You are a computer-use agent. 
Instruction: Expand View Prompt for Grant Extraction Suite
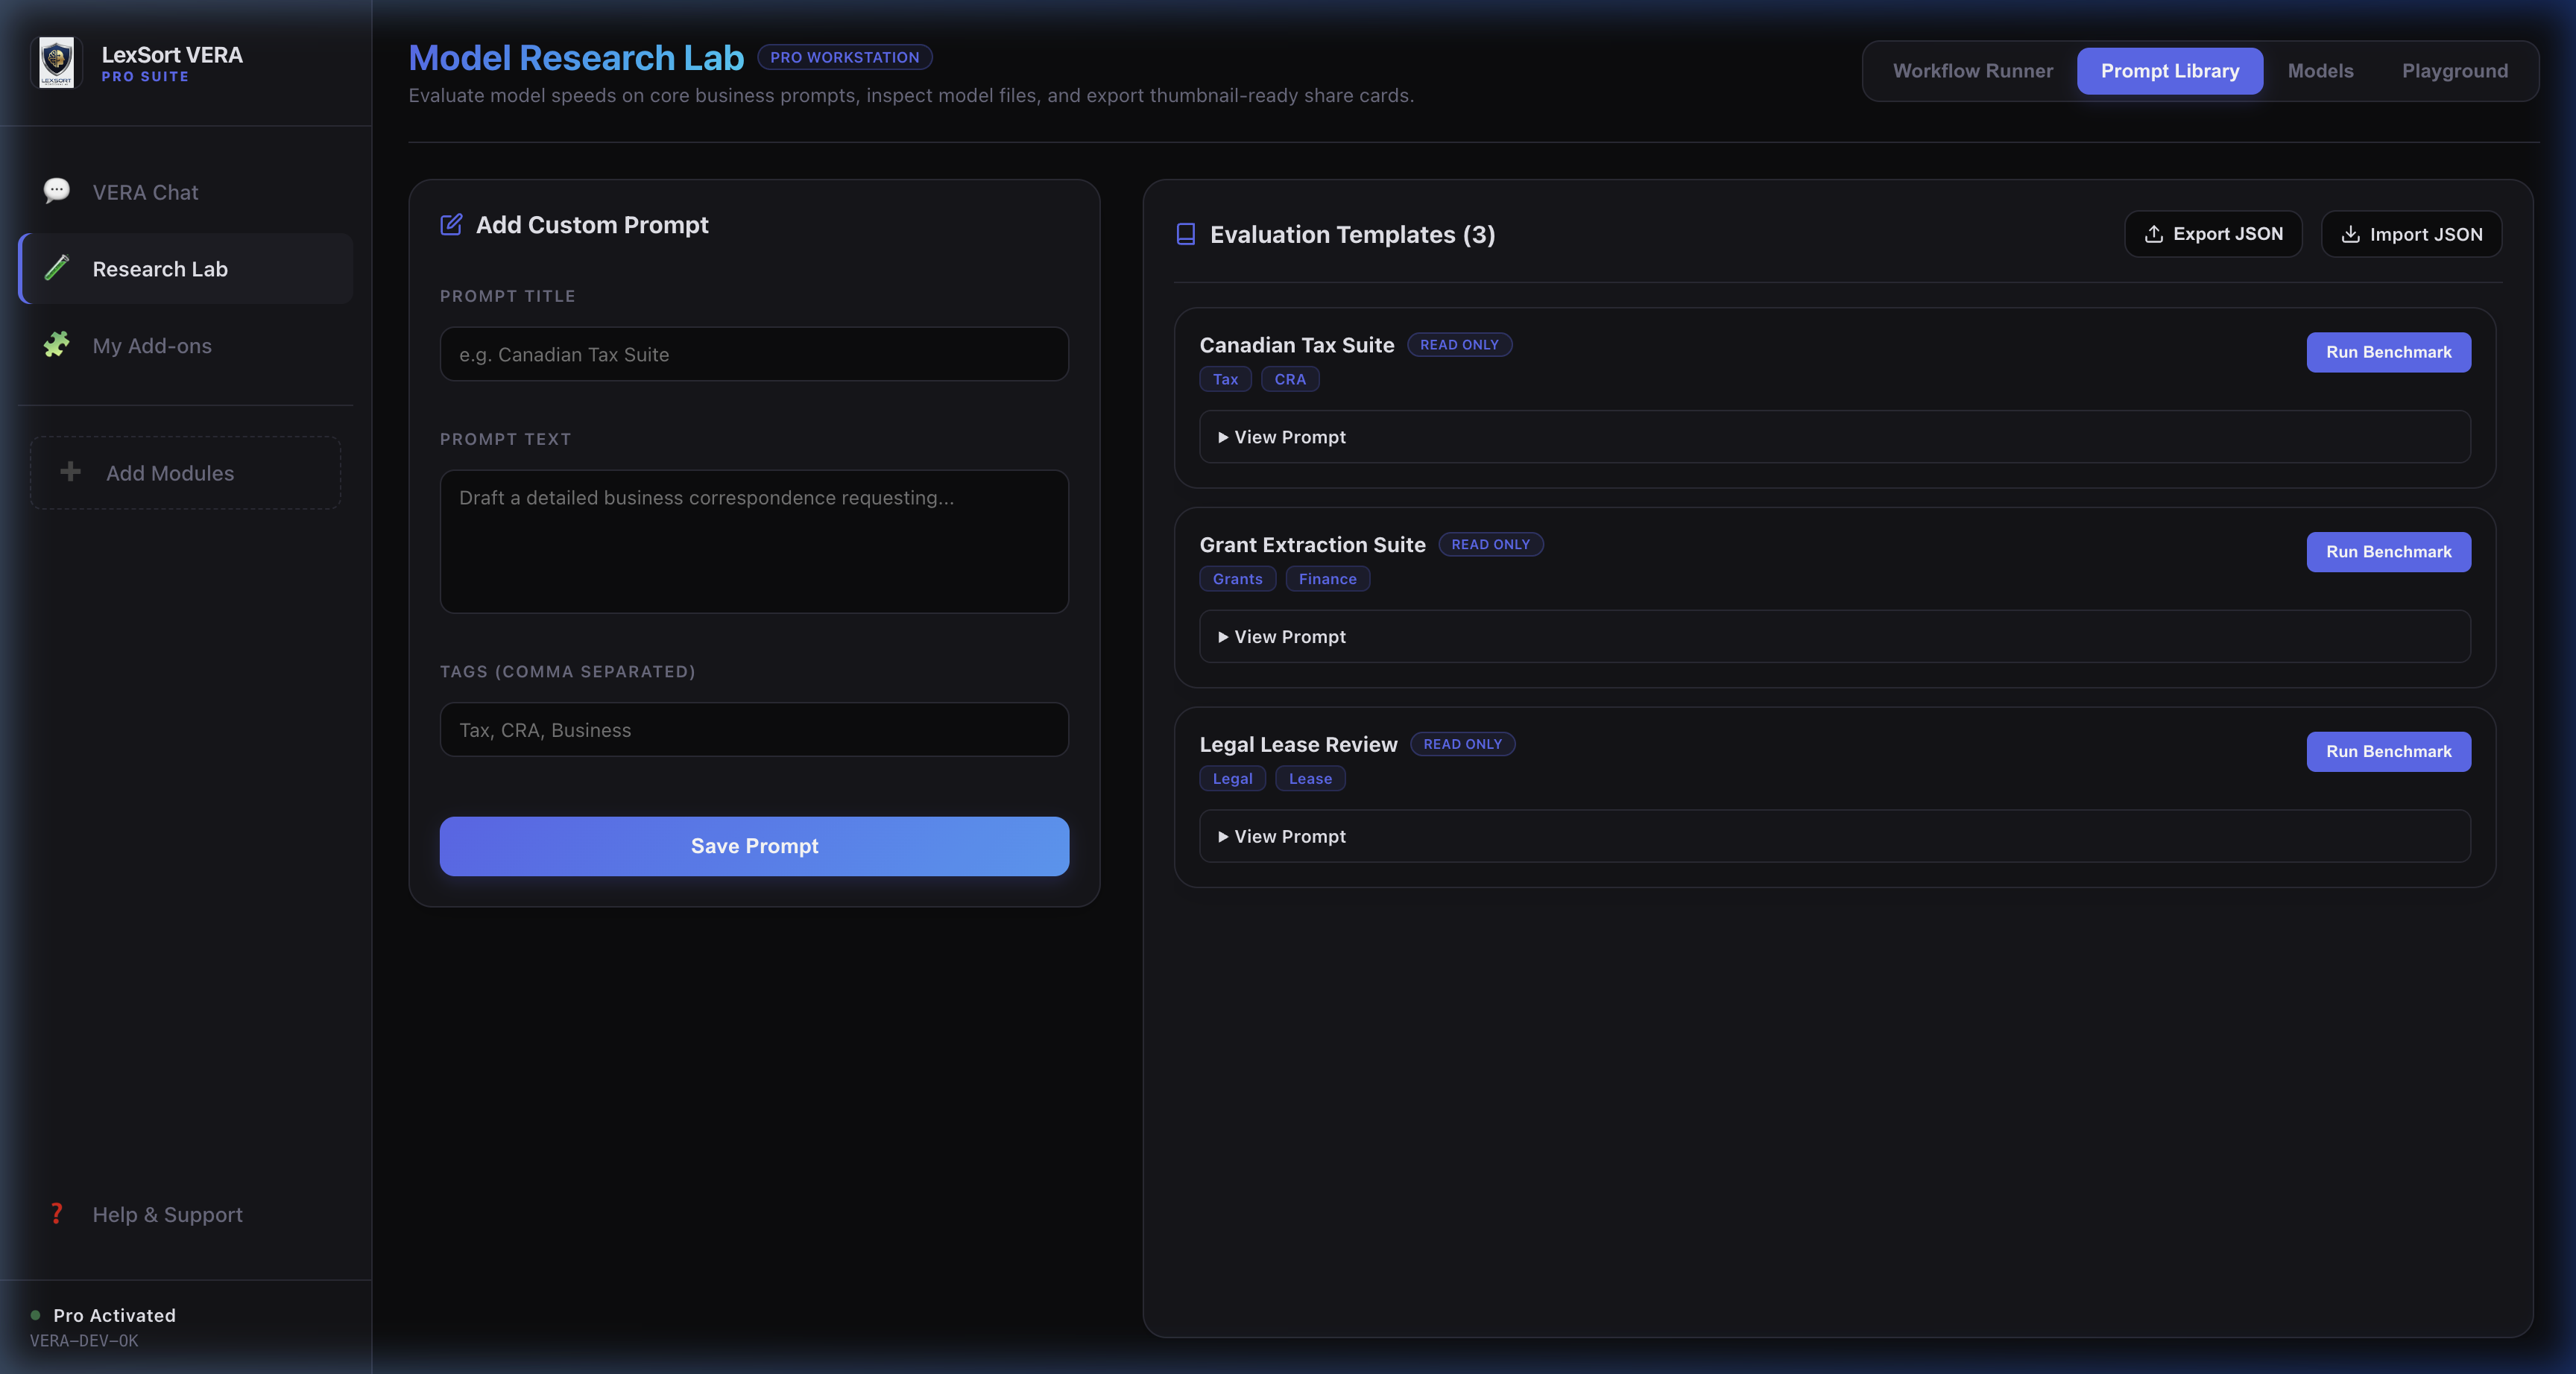click(x=1835, y=637)
